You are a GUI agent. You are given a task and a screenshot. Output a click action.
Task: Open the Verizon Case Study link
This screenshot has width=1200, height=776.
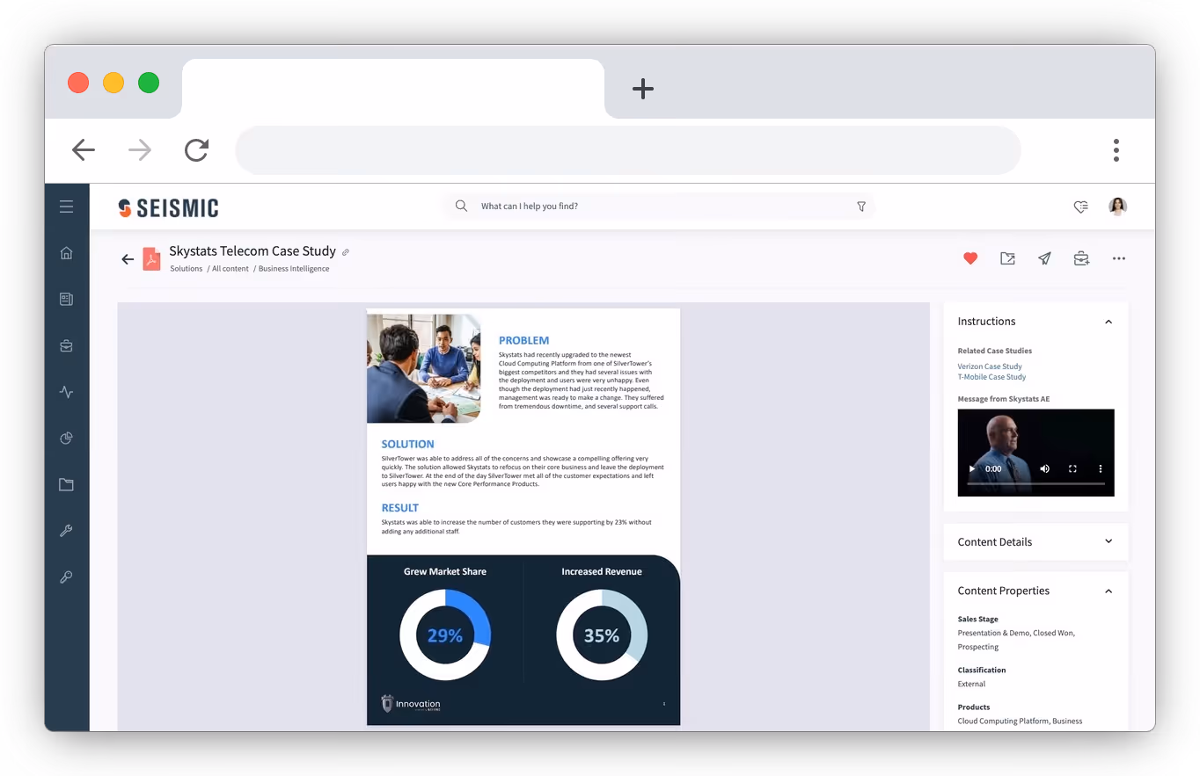(990, 366)
